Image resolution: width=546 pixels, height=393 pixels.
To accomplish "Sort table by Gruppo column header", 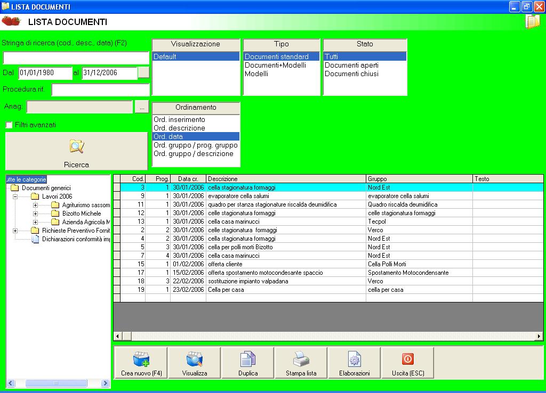I will (x=419, y=179).
